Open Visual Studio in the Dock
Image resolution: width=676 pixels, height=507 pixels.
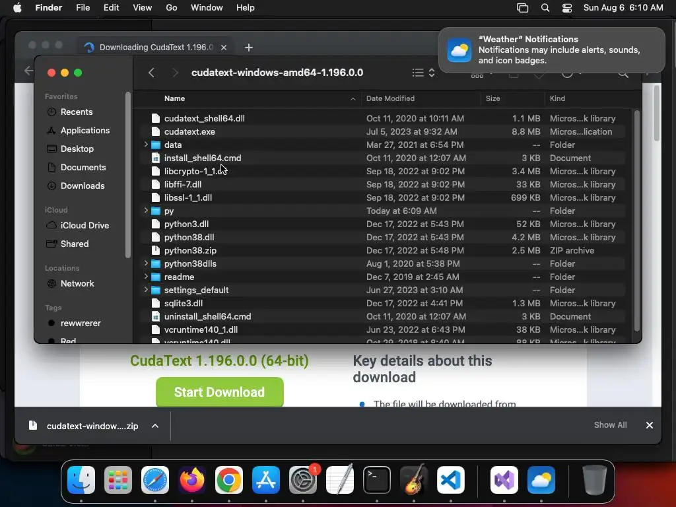(504, 480)
